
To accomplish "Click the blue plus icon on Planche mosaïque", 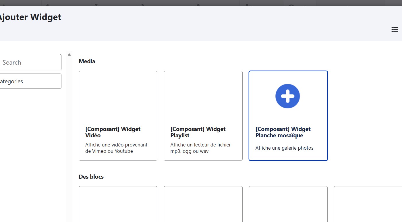I will 287,96.
